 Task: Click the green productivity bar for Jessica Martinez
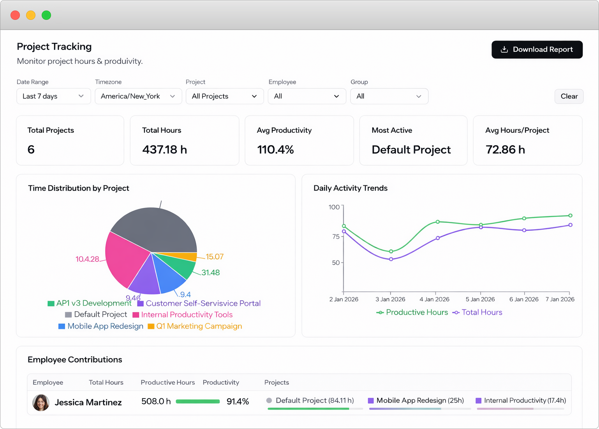click(198, 401)
